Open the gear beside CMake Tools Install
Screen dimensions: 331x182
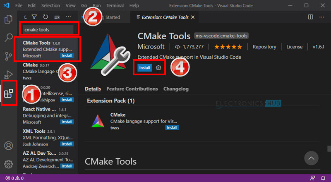(158, 67)
